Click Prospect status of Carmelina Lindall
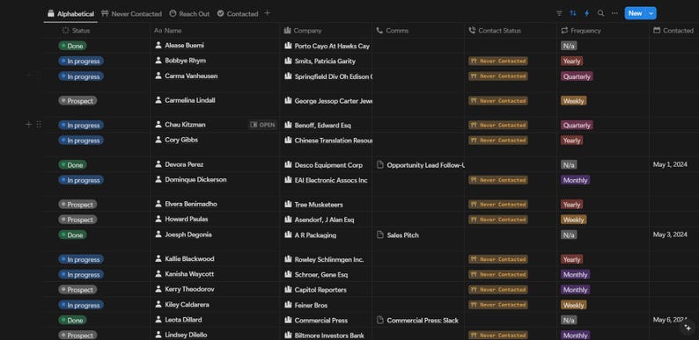 point(77,100)
